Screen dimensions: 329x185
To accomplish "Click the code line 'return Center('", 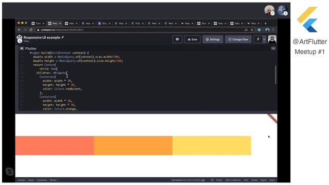I will pos(45,65).
